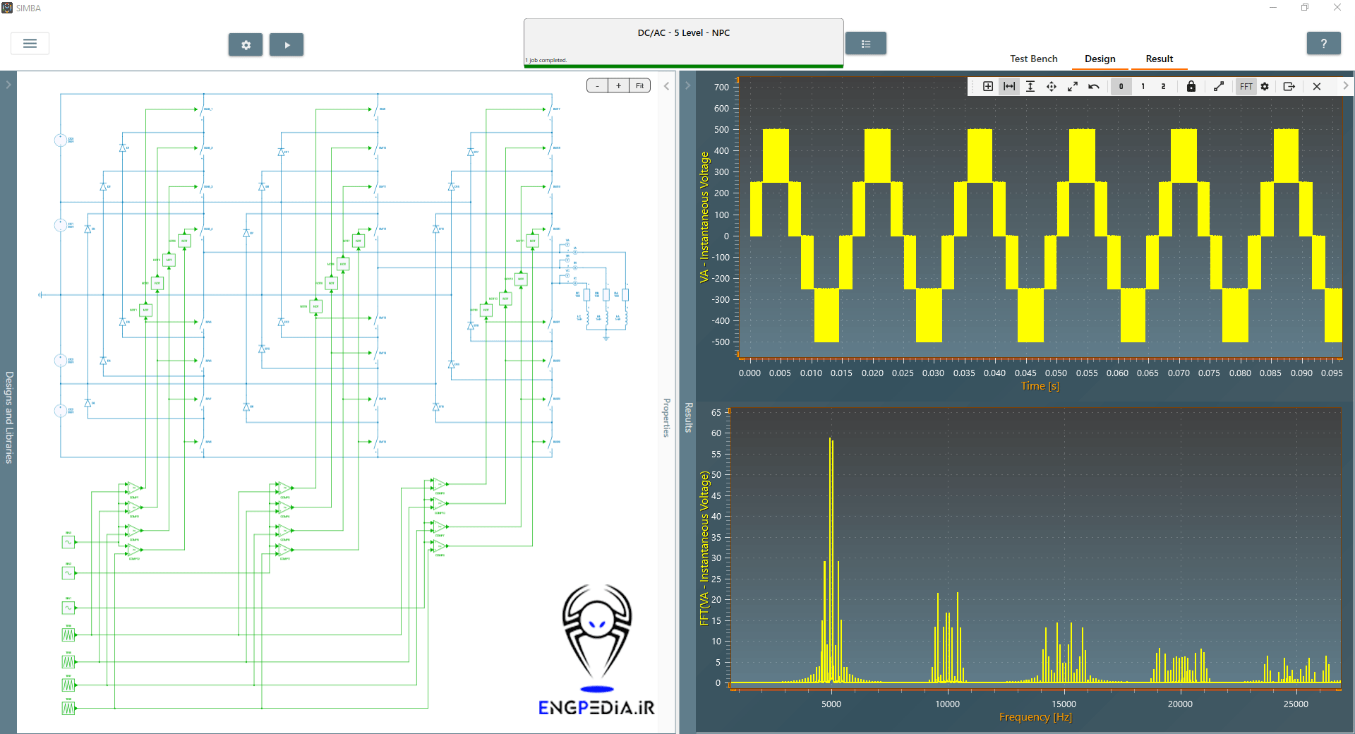Zoom in the schematic with plus button
The height and width of the screenshot is (734, 1355).
point(618,86)
